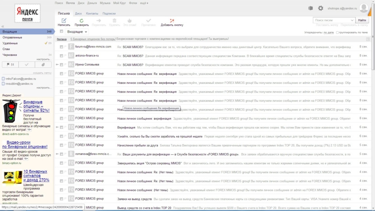Filter flagged letters with flag 51 button
This screenshot has width=375, height=211.
tap(10, 65)
